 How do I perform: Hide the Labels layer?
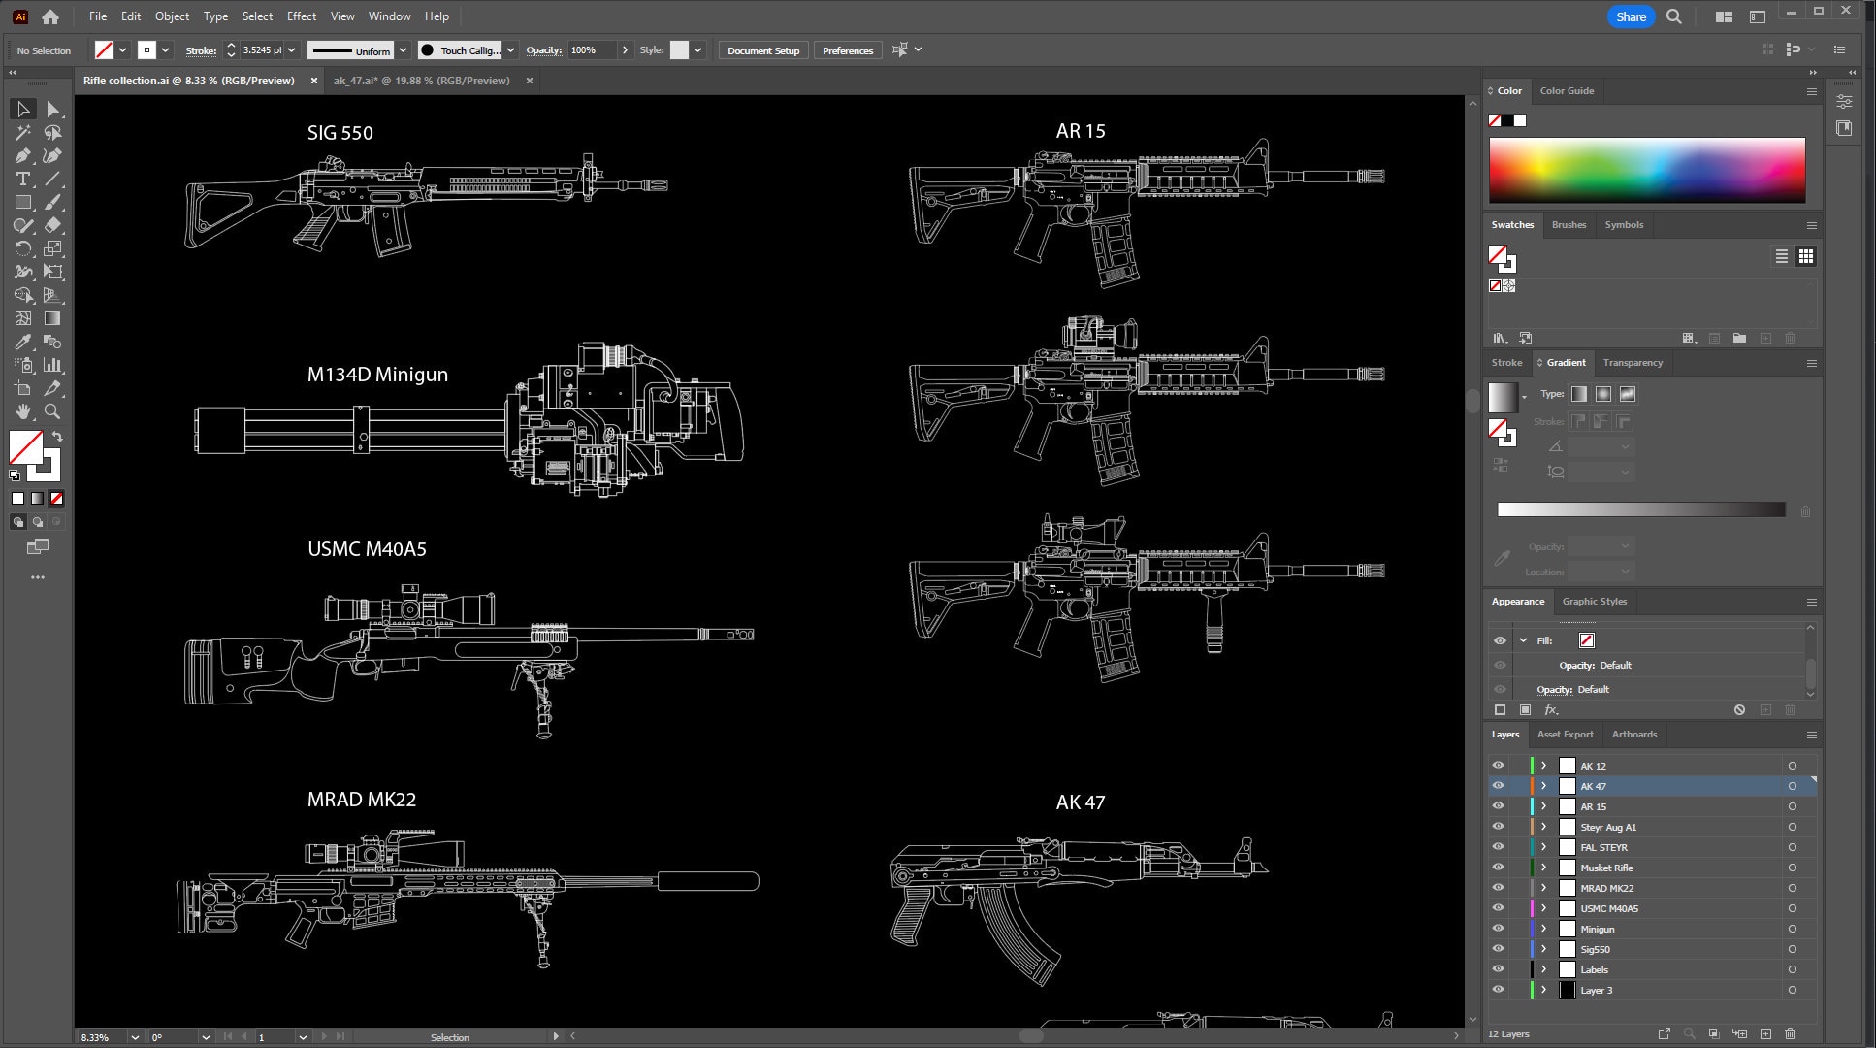click(1499, 969)
